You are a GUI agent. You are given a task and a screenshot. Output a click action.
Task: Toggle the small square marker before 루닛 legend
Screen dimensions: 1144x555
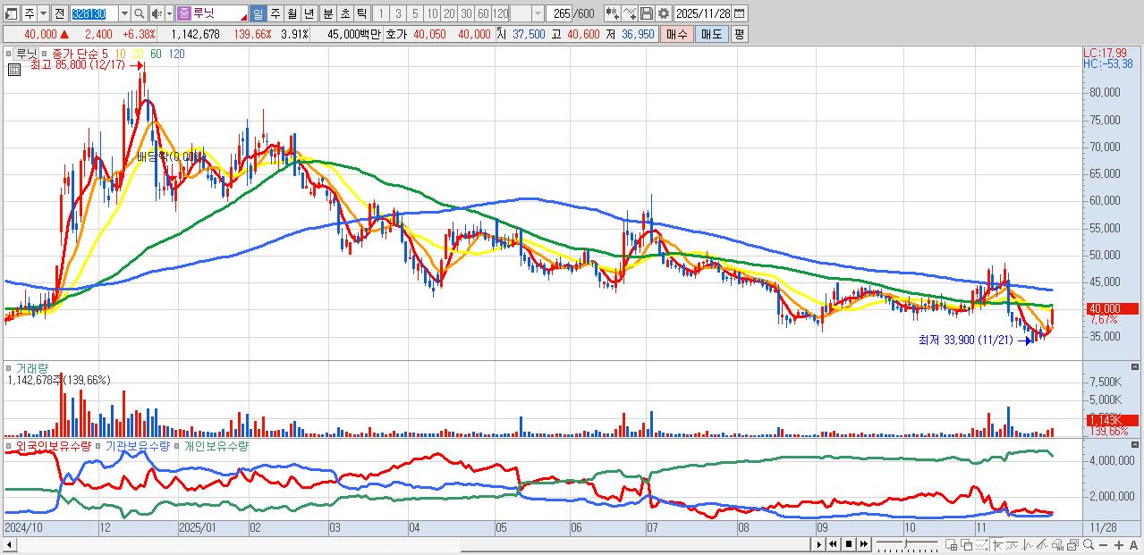pyautogui.click(x=11, y=54)
